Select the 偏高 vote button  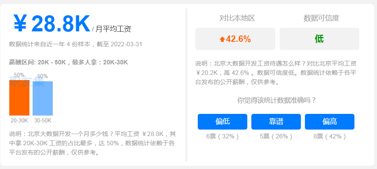(329, 122)
